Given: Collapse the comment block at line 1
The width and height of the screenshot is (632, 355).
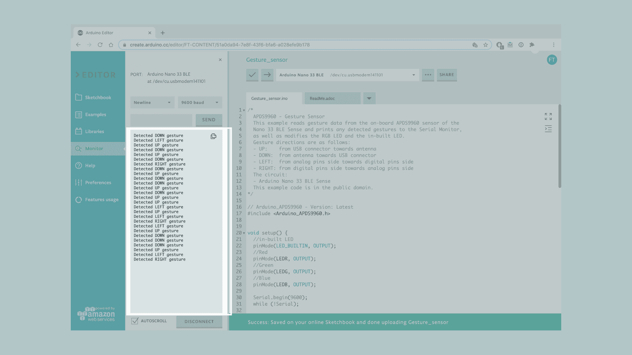Looking at the screenshot, I should point(244,110).
